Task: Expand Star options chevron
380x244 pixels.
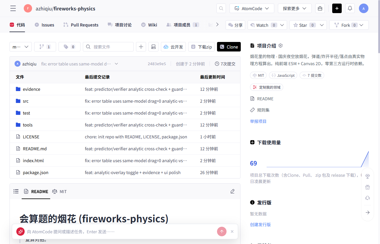Action: pyautogui.click(x=322, y=25)
